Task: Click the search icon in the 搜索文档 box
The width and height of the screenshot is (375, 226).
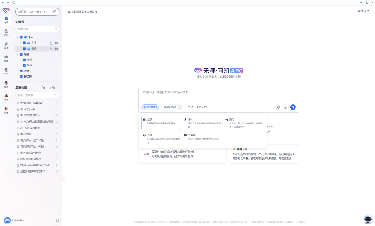Action: [56, 29]
